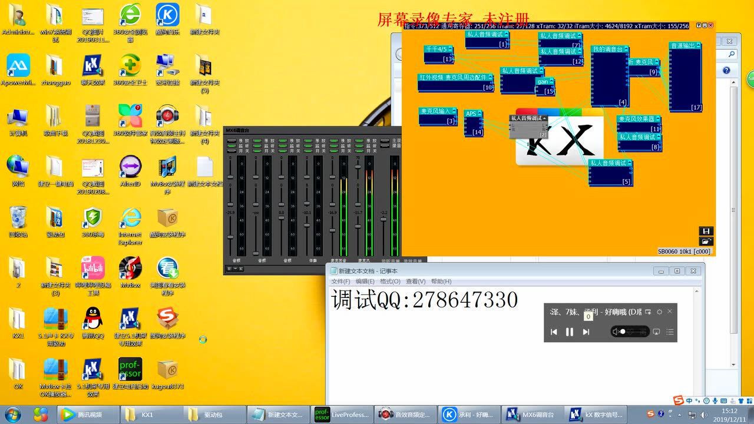The width and height of the screenshot is (754, 424).
Task: Open 查看(V) menu in Notepad
Action: [x=415, y=281]
